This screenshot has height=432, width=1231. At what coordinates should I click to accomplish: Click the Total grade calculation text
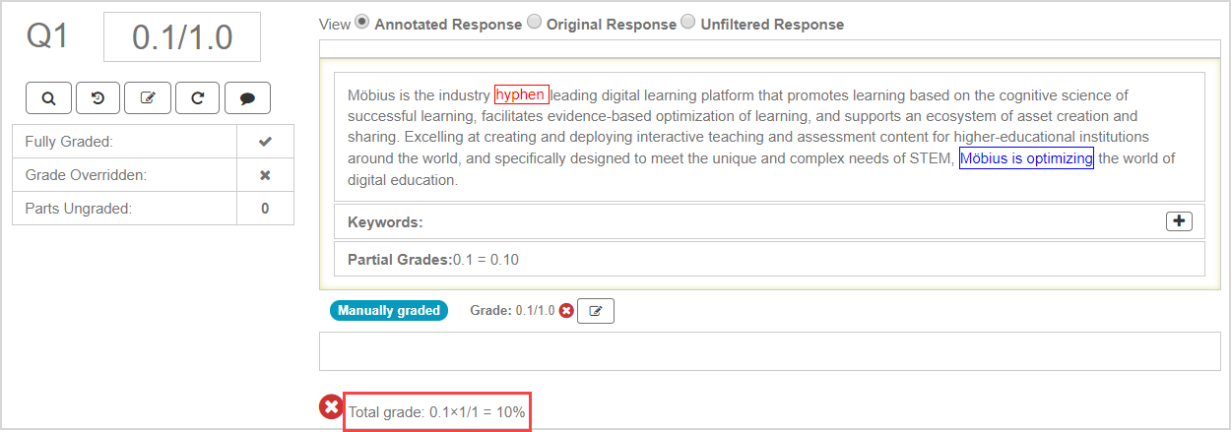(437, 412)
